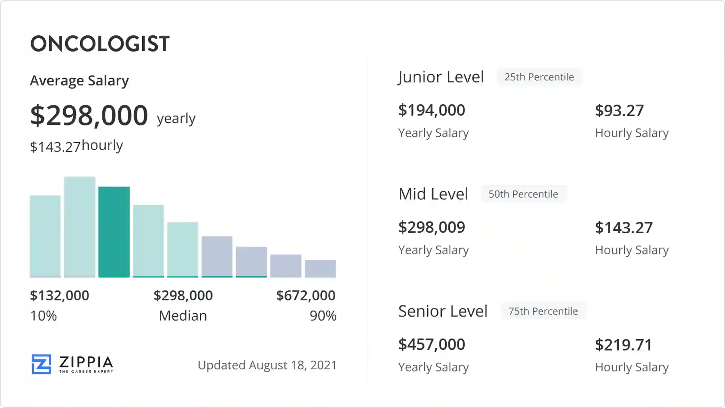Image resolution: width=725 pixels, height=408 pixels.
Task: Click the Junior Level heading
Action: [441, 77]
